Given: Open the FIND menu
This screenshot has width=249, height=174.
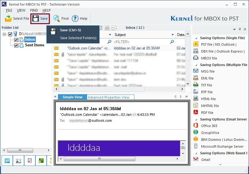Looking at the screenshot, I should coord(34,10).
